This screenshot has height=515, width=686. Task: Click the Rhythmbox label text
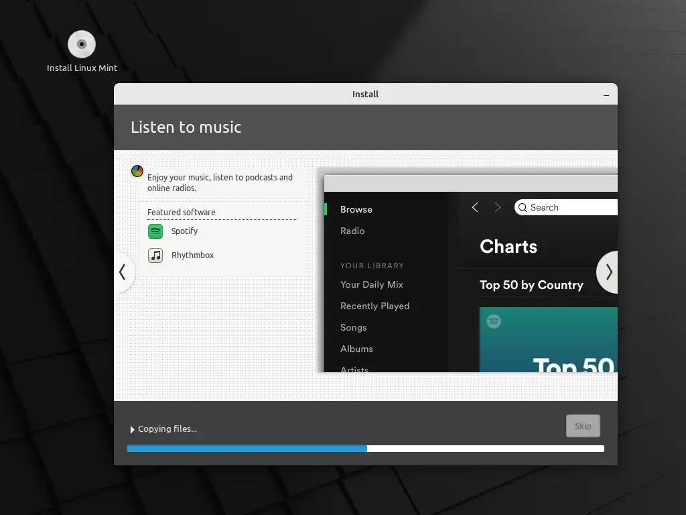pos(192,255)
